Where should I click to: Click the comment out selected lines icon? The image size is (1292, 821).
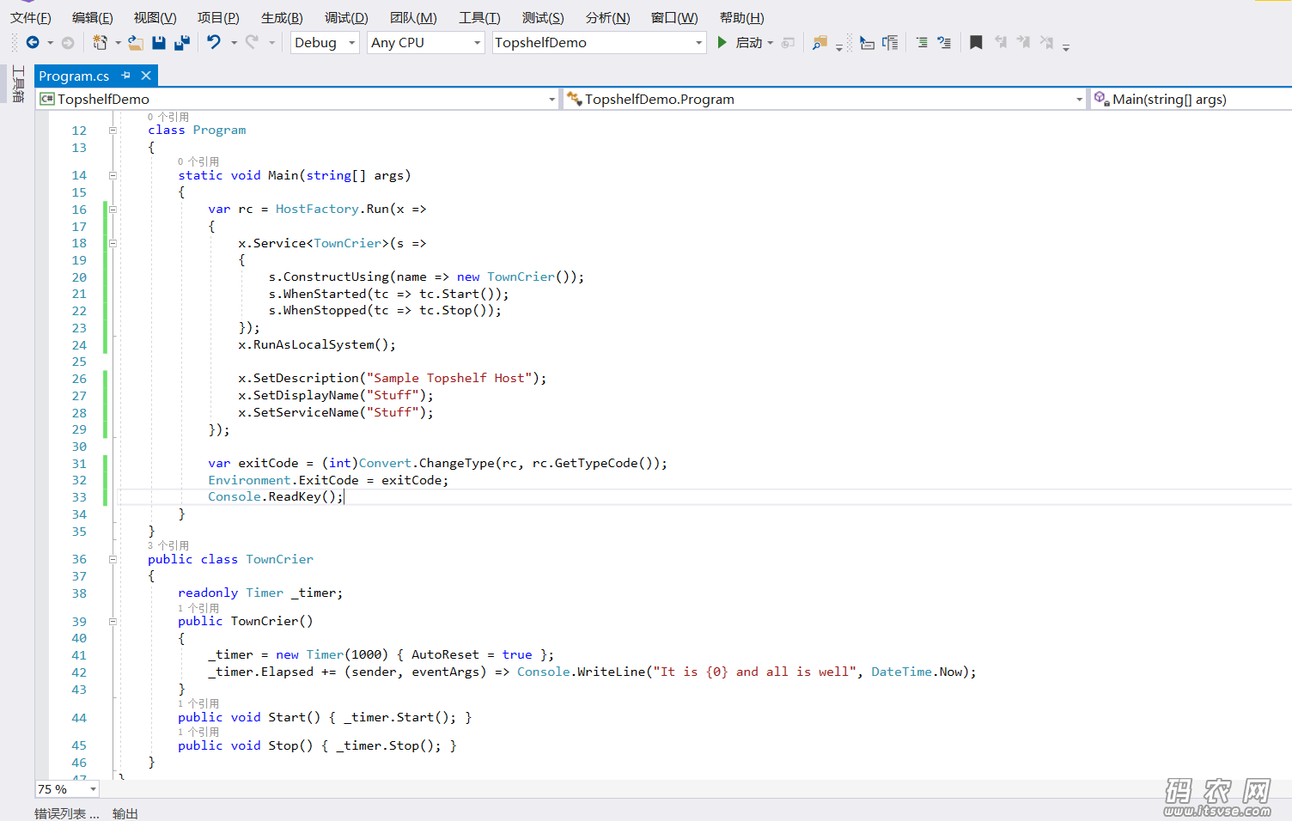921,42
